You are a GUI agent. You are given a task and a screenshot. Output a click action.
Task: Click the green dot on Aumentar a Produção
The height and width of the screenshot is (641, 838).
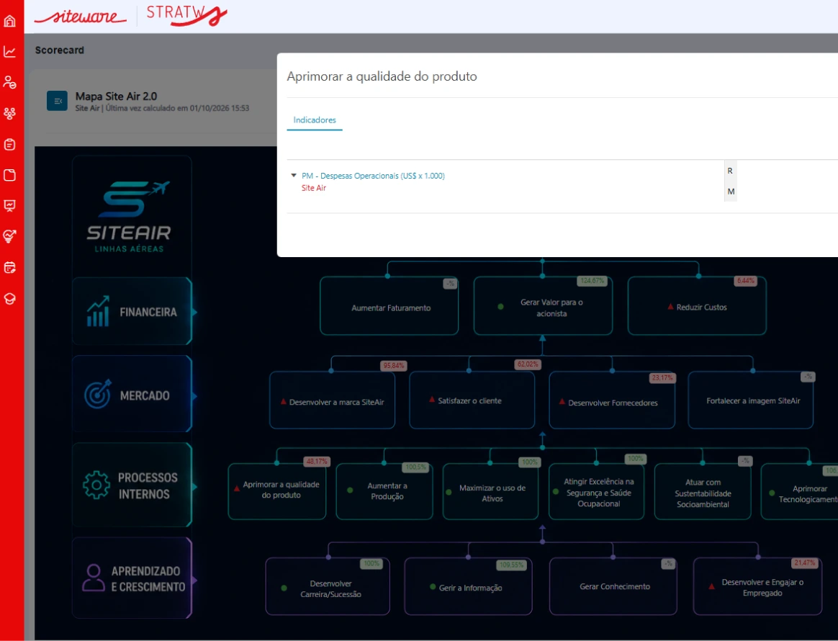pos(350,490)
